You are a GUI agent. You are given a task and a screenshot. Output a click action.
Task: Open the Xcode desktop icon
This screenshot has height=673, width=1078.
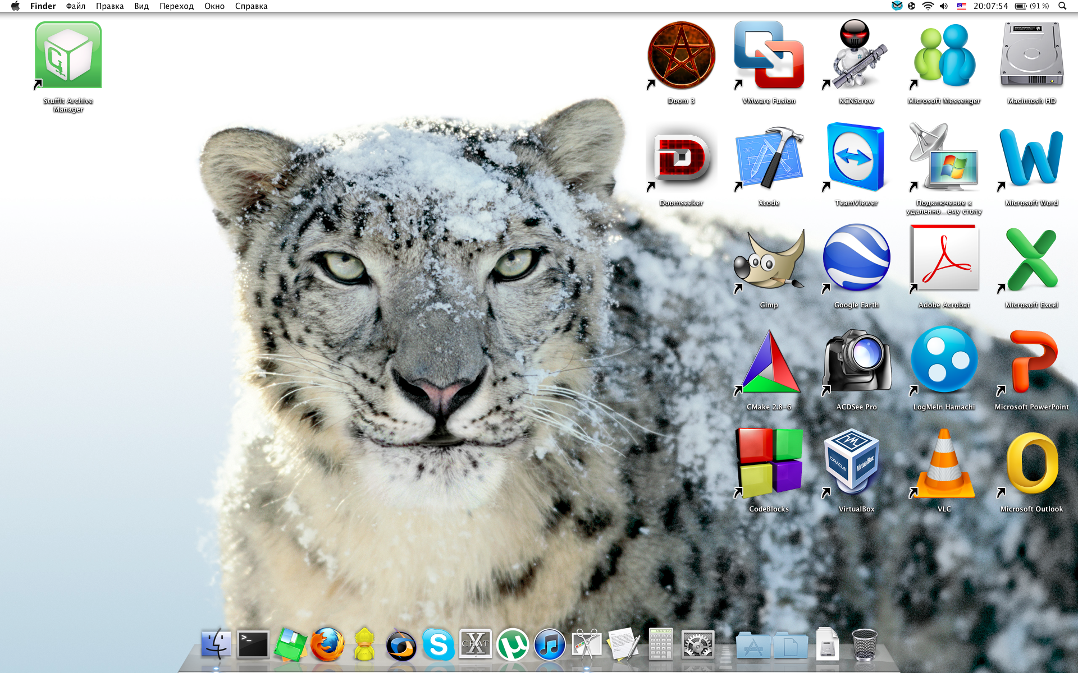pos(769,158)
